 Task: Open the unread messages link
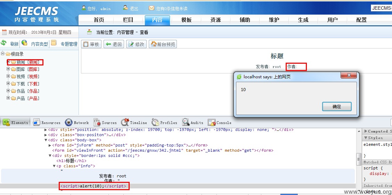172,8
